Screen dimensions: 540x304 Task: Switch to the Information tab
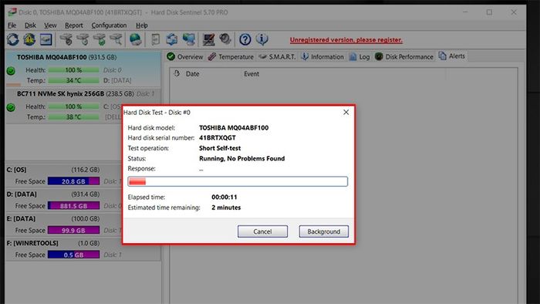pos(322,57)
